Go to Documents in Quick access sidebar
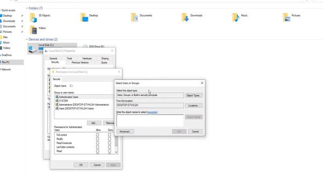 (x=9, y=26)
